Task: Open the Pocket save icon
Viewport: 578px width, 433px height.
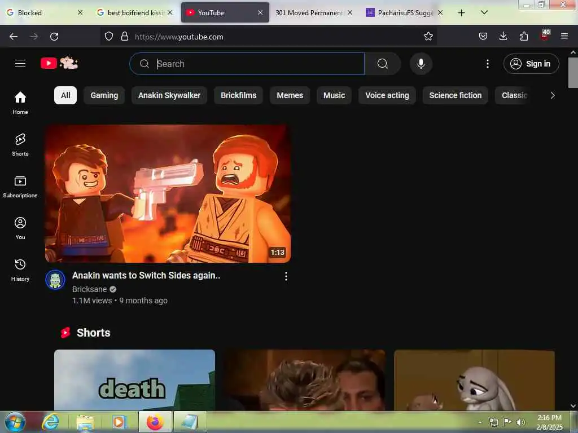Action: [x=483, y=37]
